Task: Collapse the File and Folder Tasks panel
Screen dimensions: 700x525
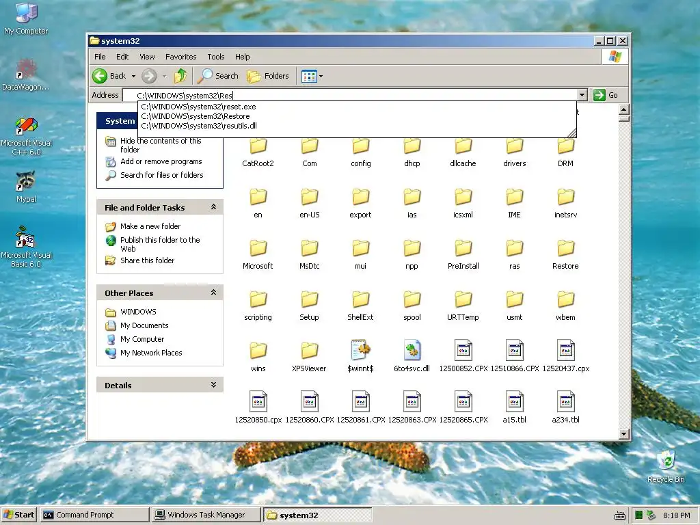Action: click(x=213, y=207)
